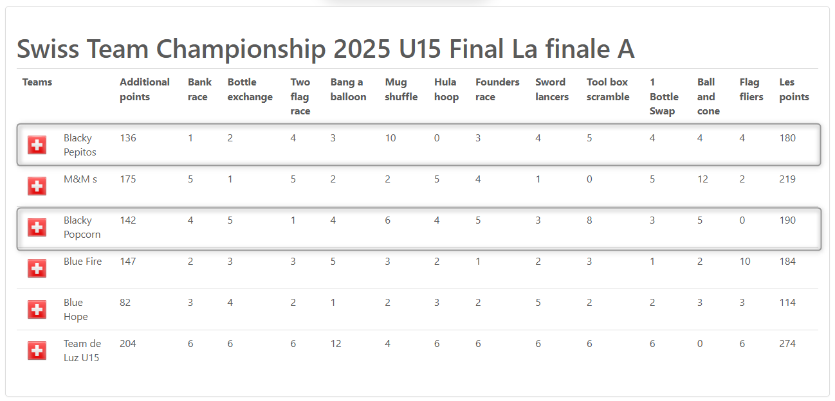Click the Swiss flag icon beside Blue Hope
The width and height of the screenshot is (835, 401).
(x=37, y=310)
